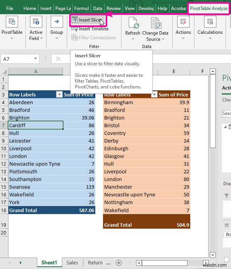
Task: Collapse the field list tree triangle
Action: point(225,127)
